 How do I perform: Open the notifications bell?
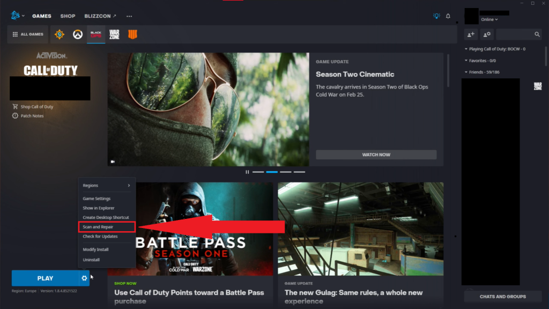point(448,16)
